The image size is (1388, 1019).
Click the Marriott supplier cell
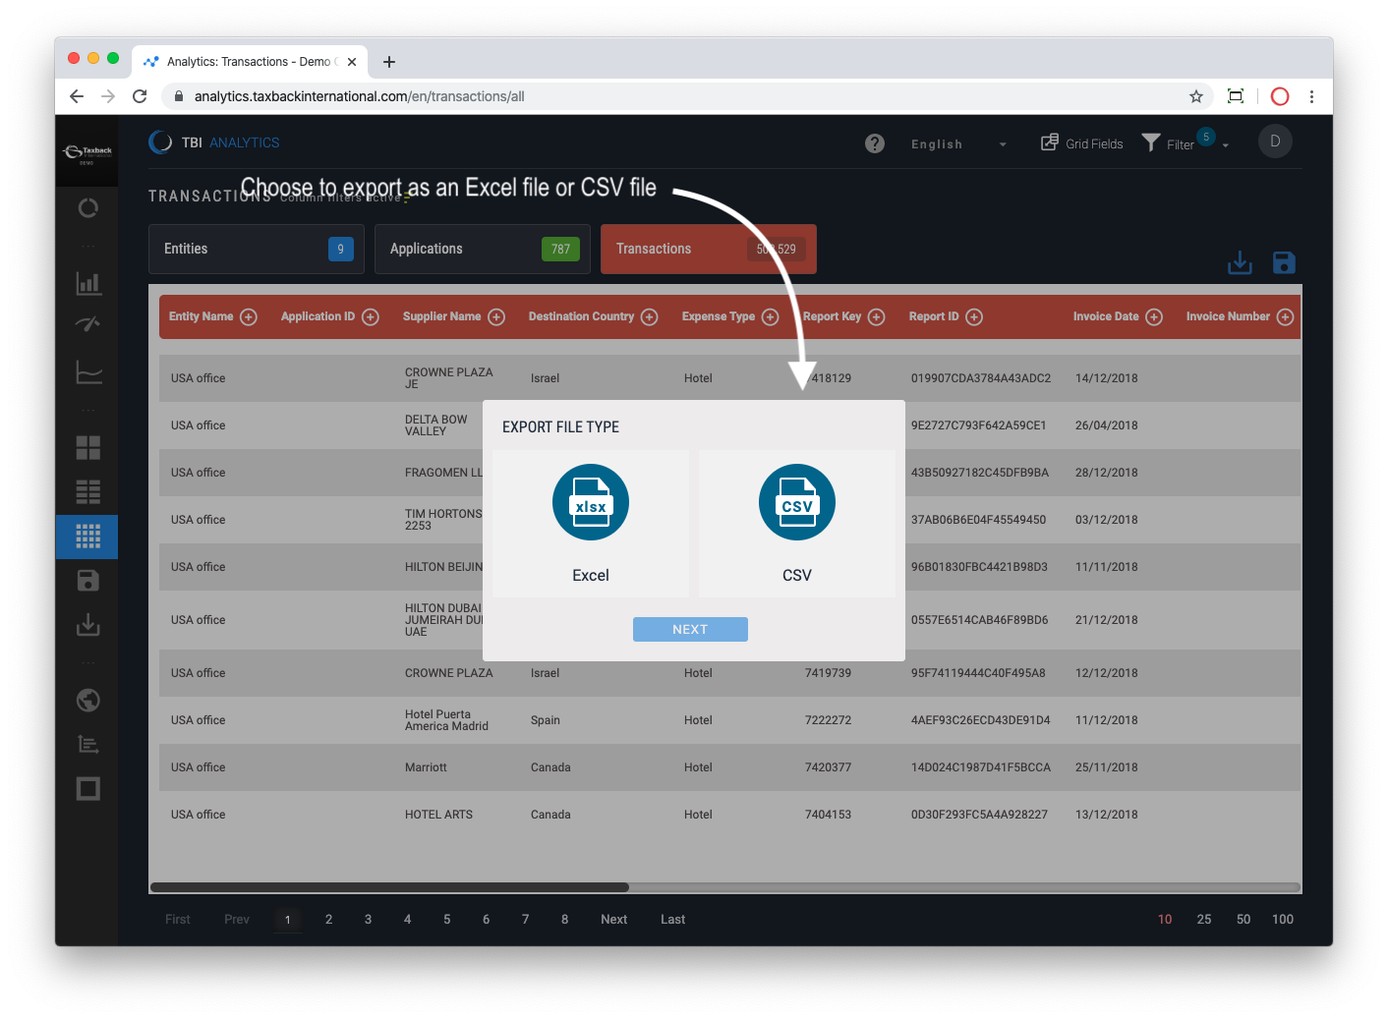(x=426, y=767)
